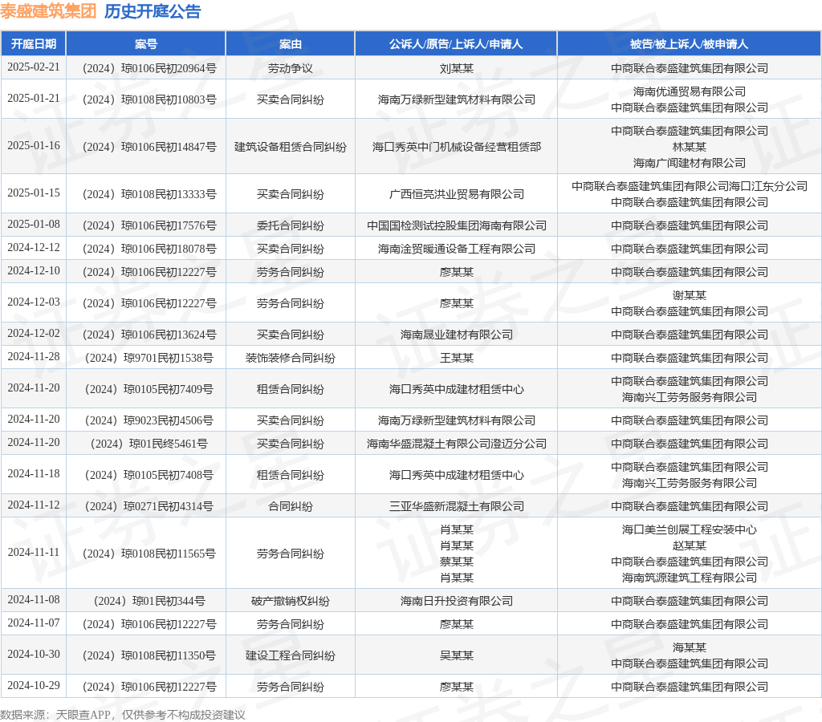Select the 海口江东分公司 defendant line
Viewport: 822px width, 722px height.
pyautogui.click(x=689, y=186)
